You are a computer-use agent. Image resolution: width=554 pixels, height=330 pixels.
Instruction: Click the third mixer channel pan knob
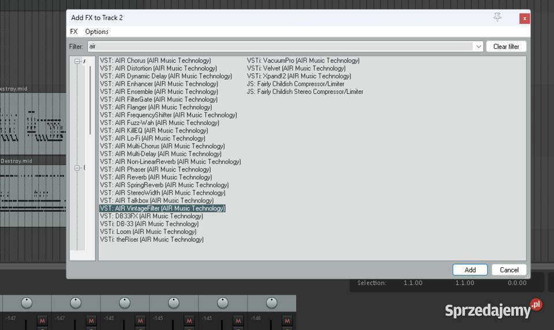click(125, 302)
